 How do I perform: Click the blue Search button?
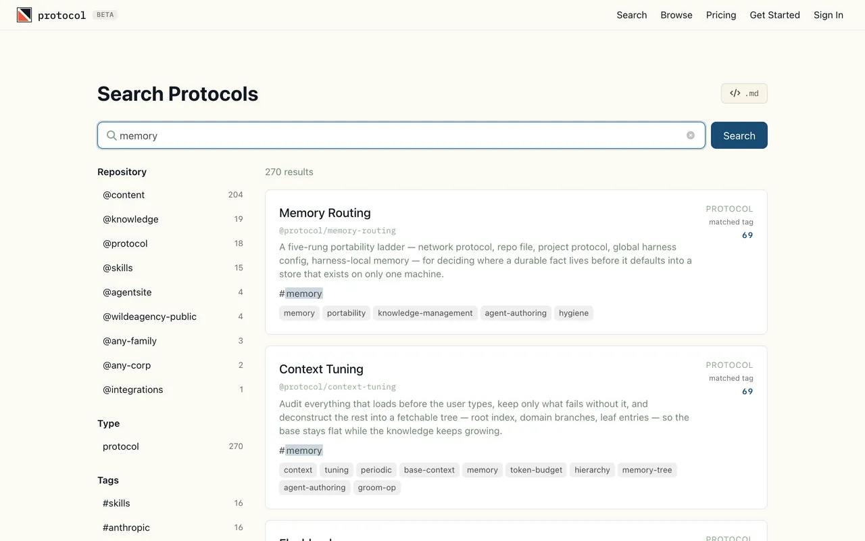[x=739, y=135]
